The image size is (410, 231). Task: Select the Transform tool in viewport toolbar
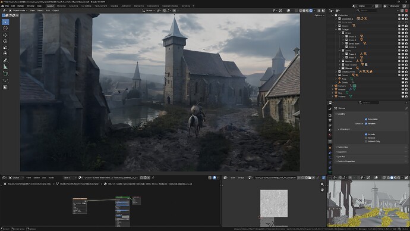5,54
